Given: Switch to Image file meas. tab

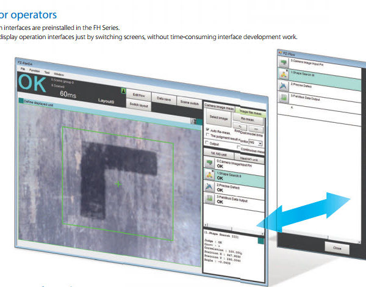Looking at the screenshot, I should (x=251, y=112).
